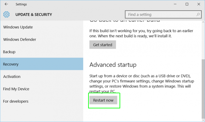This screenshot has width=205, height=122.
Task: Open the Activation settings
Action: [x=12, y=77]
